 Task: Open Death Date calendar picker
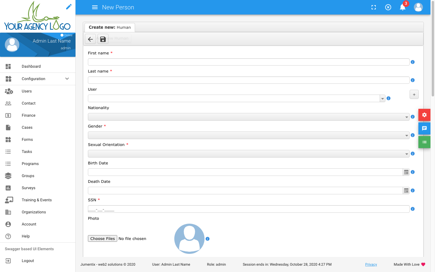406,191
